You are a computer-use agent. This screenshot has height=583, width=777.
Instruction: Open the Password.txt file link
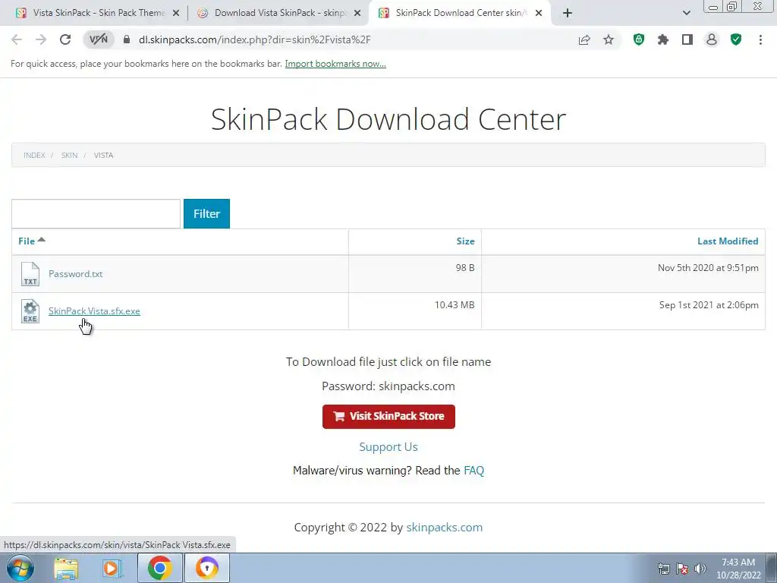75,273
